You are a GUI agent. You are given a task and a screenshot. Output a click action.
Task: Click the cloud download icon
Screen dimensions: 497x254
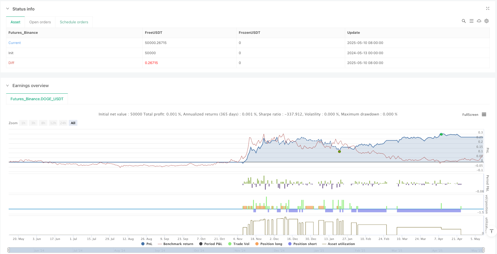tap(479, 21)
